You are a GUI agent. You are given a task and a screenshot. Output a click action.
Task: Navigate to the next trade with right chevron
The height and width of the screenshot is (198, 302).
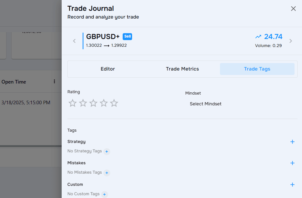pyautogui.click(x=291, y=41)
